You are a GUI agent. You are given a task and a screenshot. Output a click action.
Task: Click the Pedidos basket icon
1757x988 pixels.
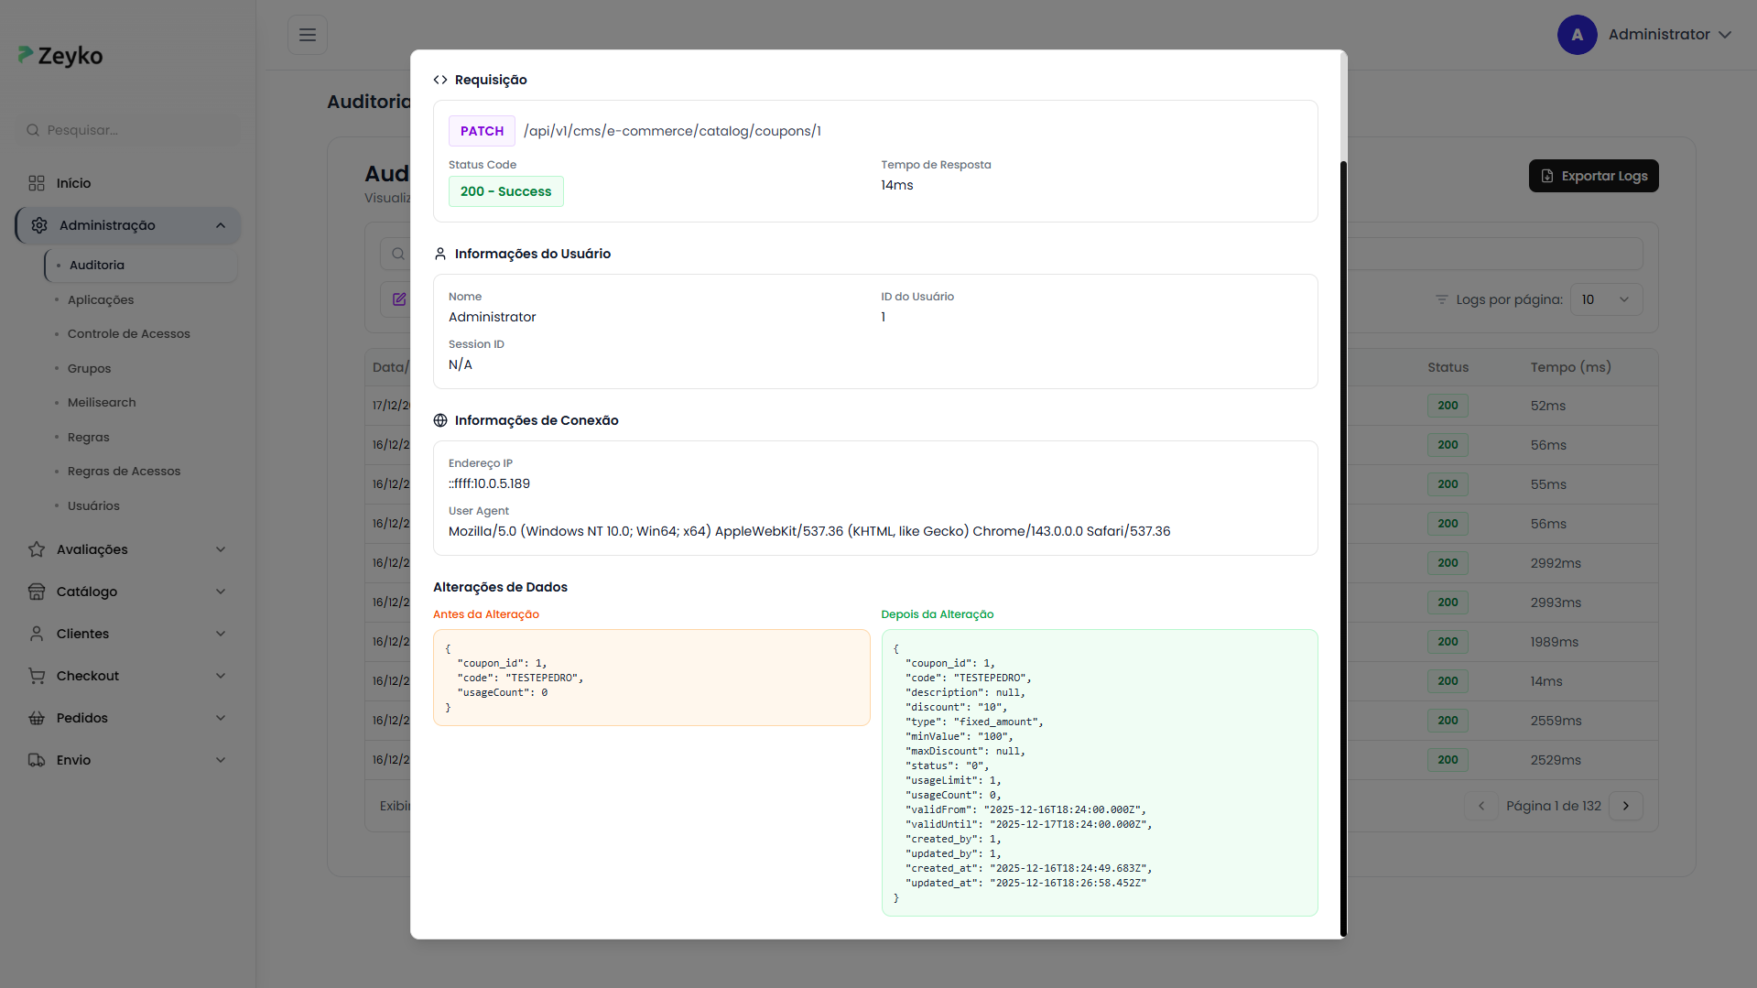click(x=37, y=718)
